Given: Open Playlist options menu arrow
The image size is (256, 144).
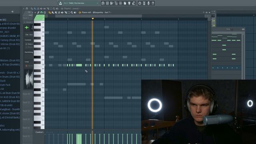Looking at the screenshot, I should point(24,8).
